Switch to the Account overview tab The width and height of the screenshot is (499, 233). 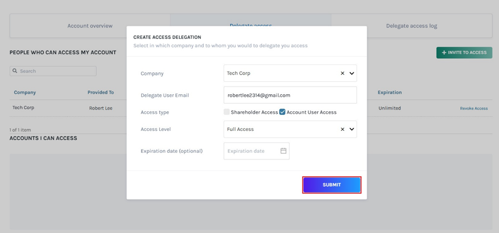[90, 26]
